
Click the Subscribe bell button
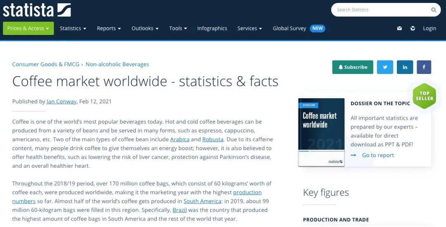353,67
